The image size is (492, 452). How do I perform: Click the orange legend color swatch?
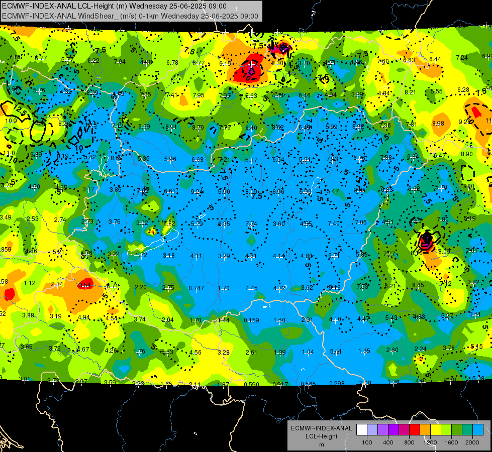(x=425, y=430)
